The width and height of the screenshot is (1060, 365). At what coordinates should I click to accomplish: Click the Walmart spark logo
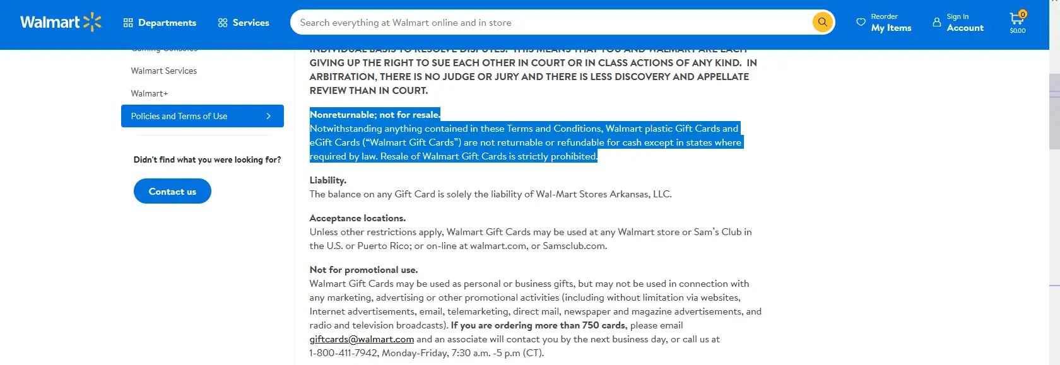click(92, 22)
